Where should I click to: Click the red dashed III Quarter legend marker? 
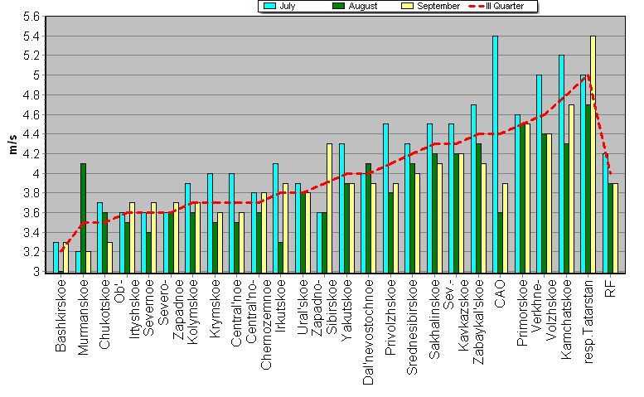(x=477, y=6)
